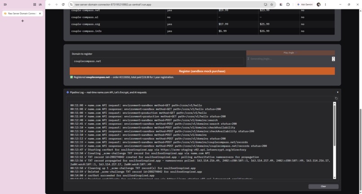Viewport: 362px width, 194px height.
Task: Click the browser forward arrow
Action: pyautogui.click(x=56, y=4)
